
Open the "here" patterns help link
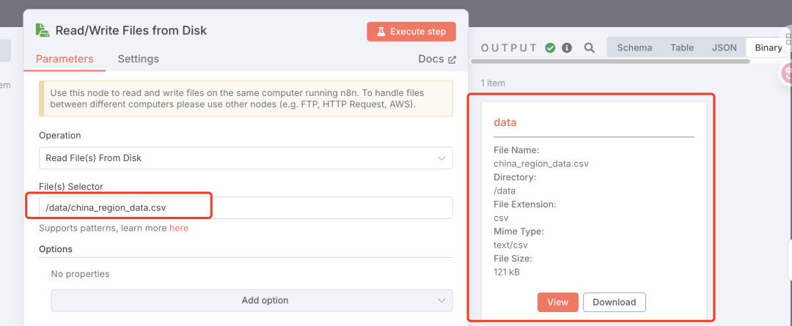[x=179, y=229]
